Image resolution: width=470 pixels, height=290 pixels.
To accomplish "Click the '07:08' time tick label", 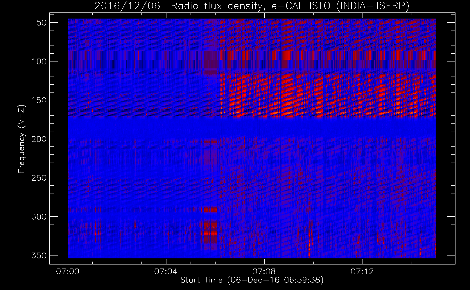I will click(264, 272).
